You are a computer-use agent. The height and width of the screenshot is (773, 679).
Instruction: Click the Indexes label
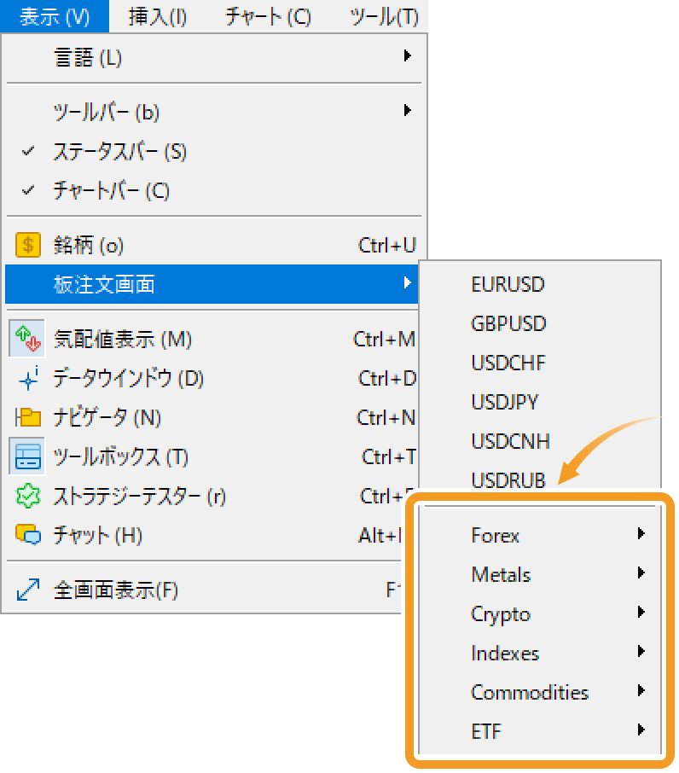[505, 654]
